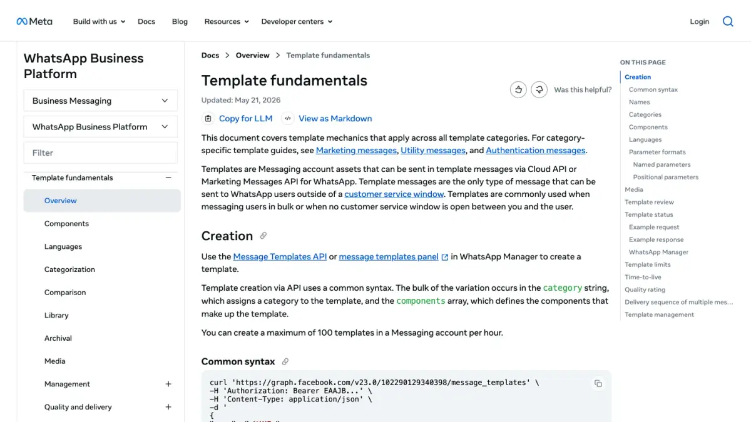Open the Blog top menu item

180,21
